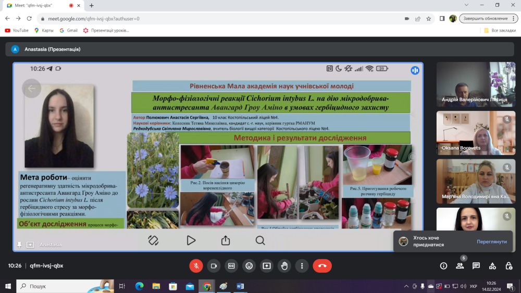Open the Презентації уроків bookmark
Viewport: 521px width, 293px height.
106,30
